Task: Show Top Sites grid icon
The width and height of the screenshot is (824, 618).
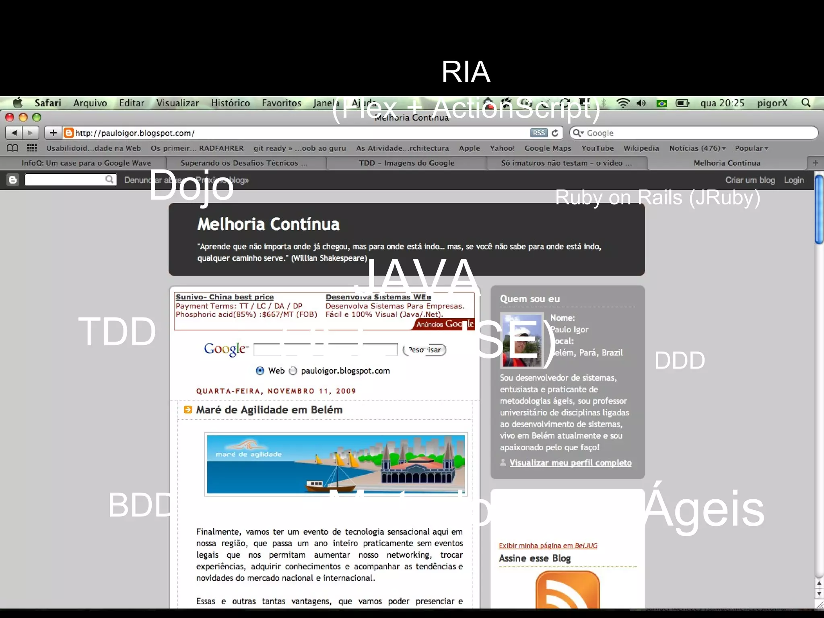Action: pos(32,148)
